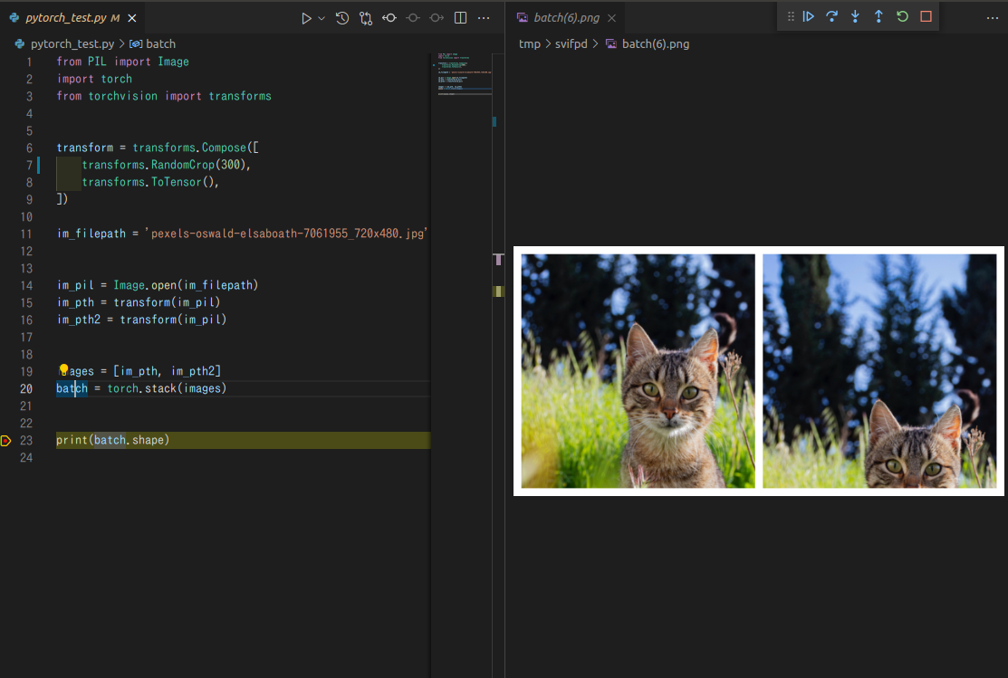This screenshot has width=1008, height=678.
Task: Click svifpd breadcrumb folder
Action: click(571, 43)
